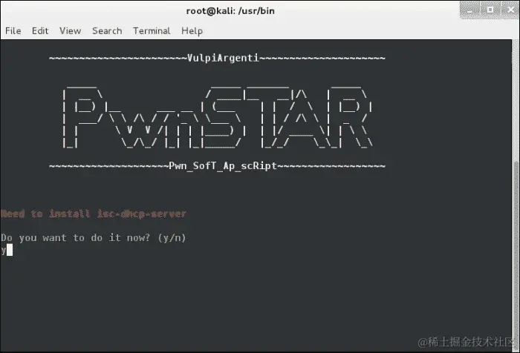Click the 'Do you want to do it now? (y/n)' prompt
The image size is (520, 353).
tap(93, 238)
